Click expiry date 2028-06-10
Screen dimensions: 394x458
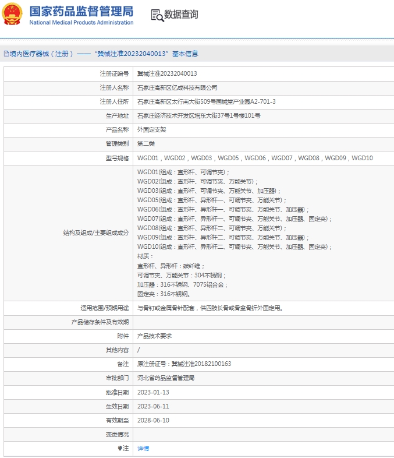(x=153, y=420)
